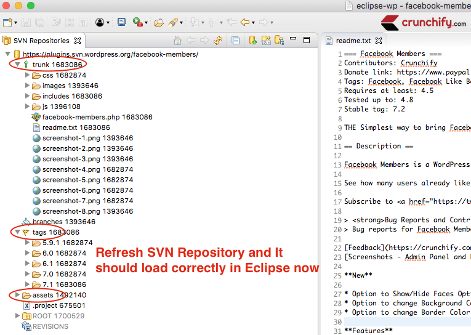Expand the css 1682874 folder
Viewport: 471px width, 335px height.
[27, 75]
